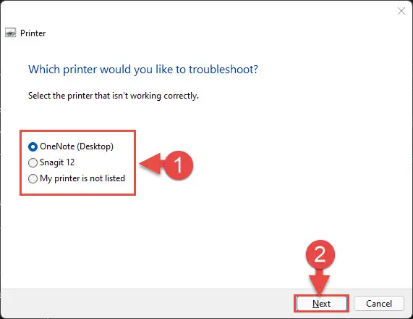Choose the My printer is not listed radio
The image size is (413, 319).
click(x=33, y=179)
